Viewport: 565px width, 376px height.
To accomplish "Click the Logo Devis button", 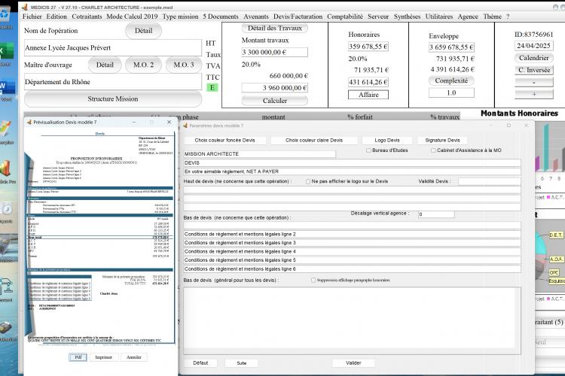I will [x=387, y=141].
